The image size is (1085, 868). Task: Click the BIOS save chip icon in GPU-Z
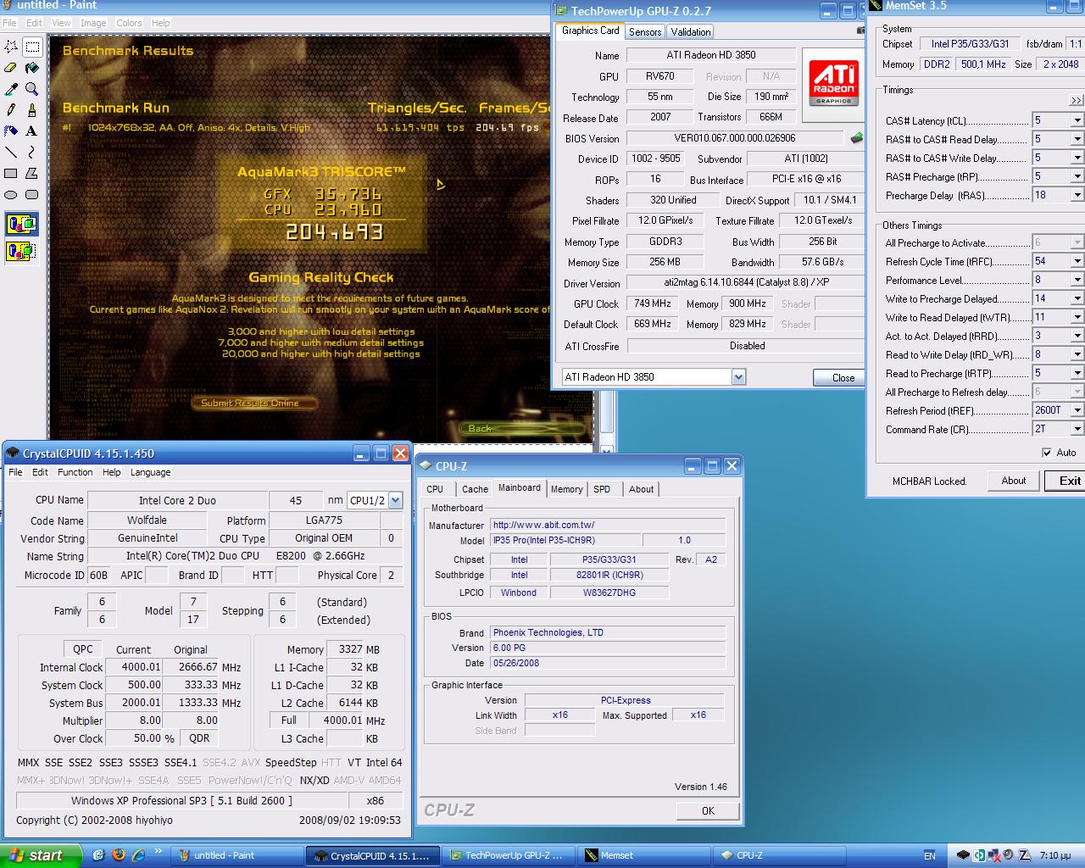click(x=857, y=138)
